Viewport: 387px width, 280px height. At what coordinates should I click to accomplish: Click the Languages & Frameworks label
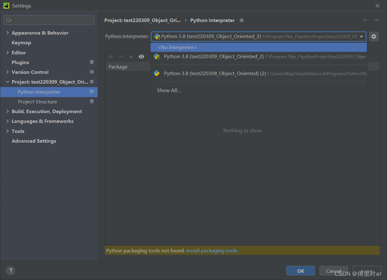pos(43,121)
